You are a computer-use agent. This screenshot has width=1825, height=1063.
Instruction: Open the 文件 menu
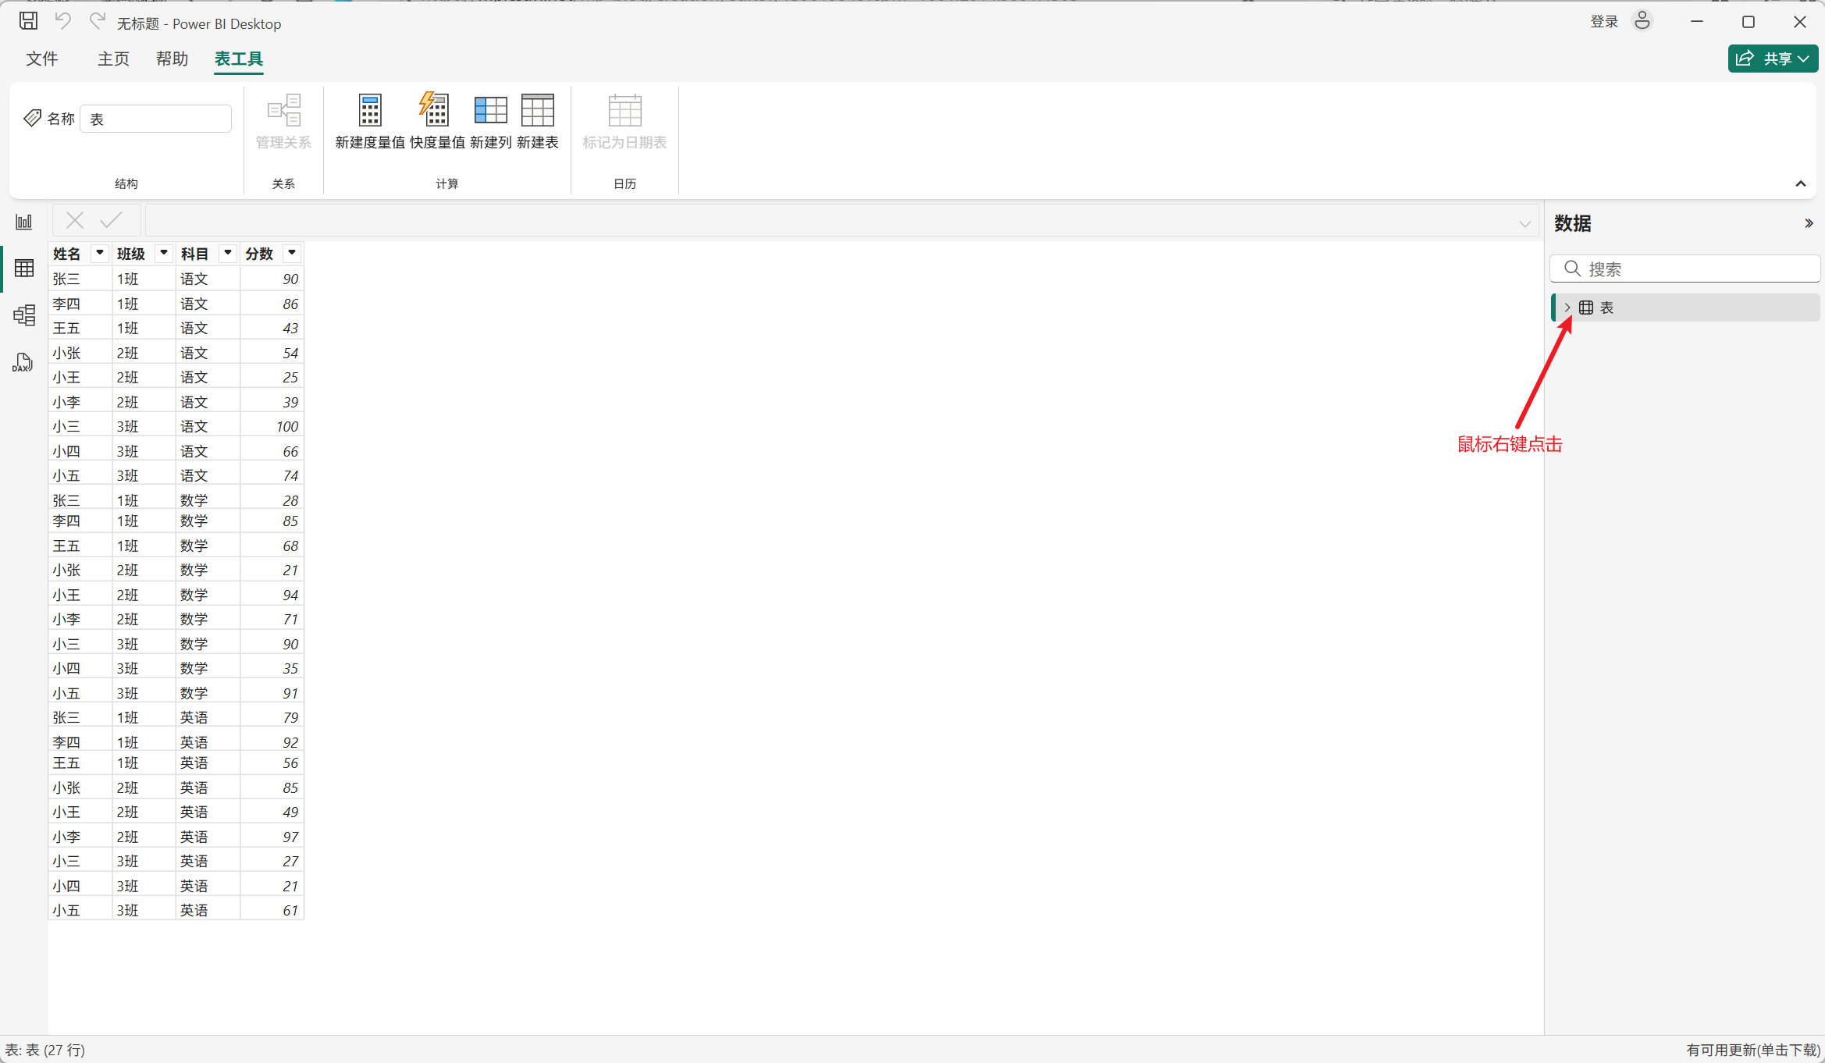click(x=42, y=59)
